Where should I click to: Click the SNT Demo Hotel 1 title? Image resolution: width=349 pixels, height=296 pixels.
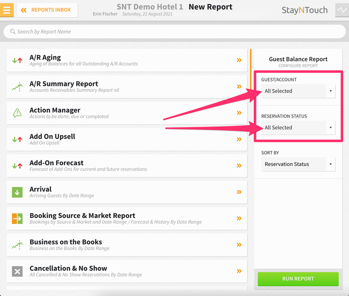point(150,7)
